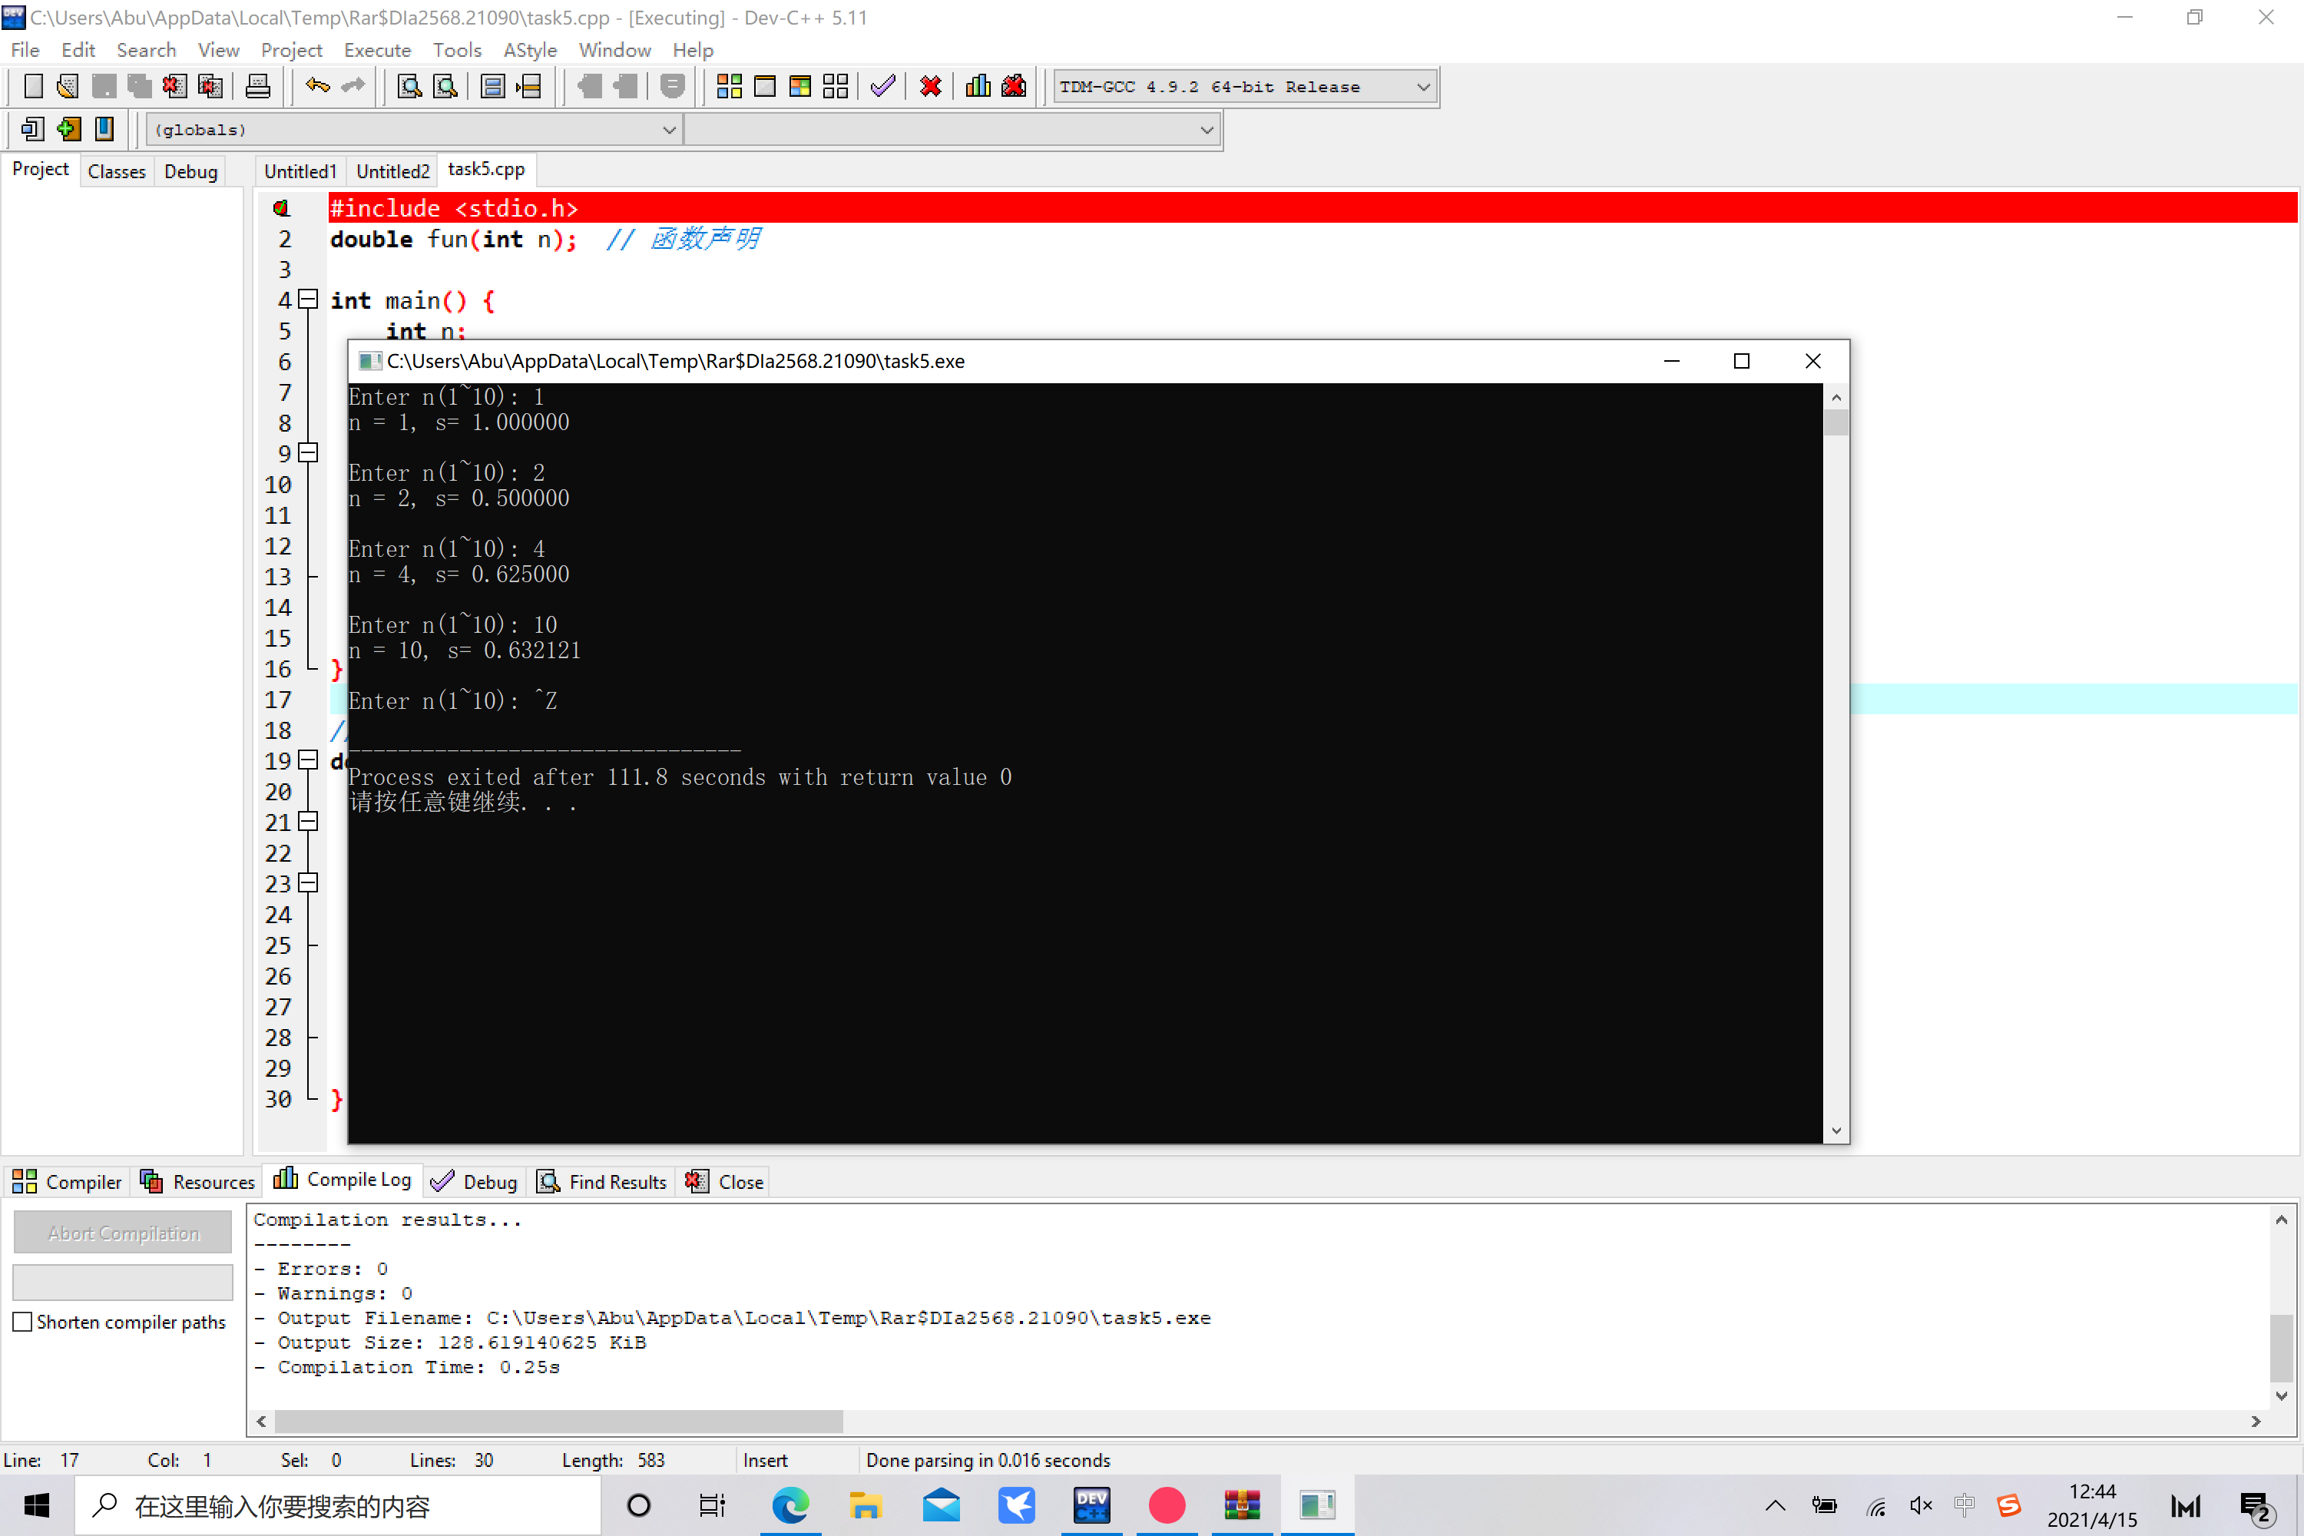
Task: Switch to the Untitled2 editor tab
Action: tap(392, 171)
